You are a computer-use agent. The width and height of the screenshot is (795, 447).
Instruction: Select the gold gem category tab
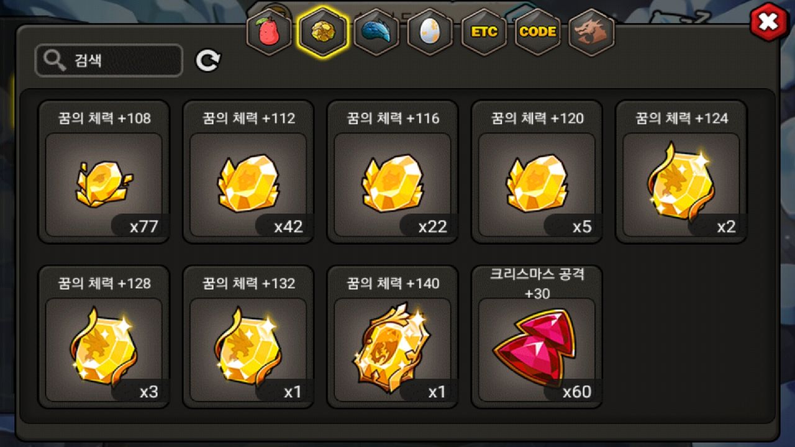coord(322,32)
